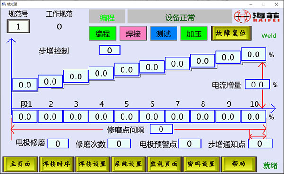Click the 帮助 help button
Image resolution: width=284 pixels, height=174 pixels.
click(x=239, y=164)
